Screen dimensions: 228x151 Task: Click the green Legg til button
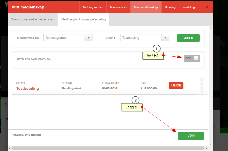(188, 38)
